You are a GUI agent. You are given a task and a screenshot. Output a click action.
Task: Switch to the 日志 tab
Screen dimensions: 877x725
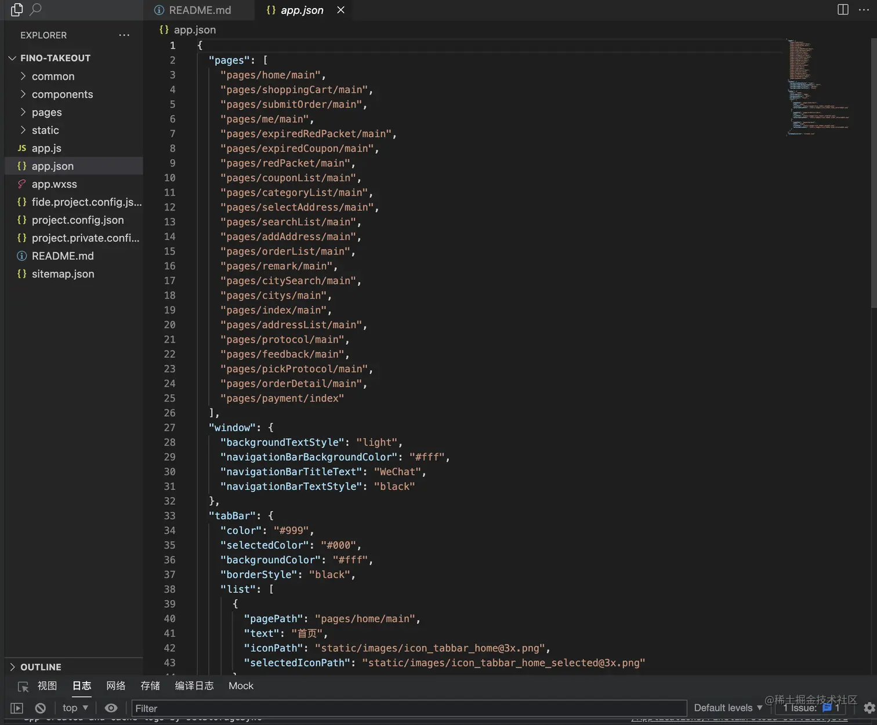(82, 686)
